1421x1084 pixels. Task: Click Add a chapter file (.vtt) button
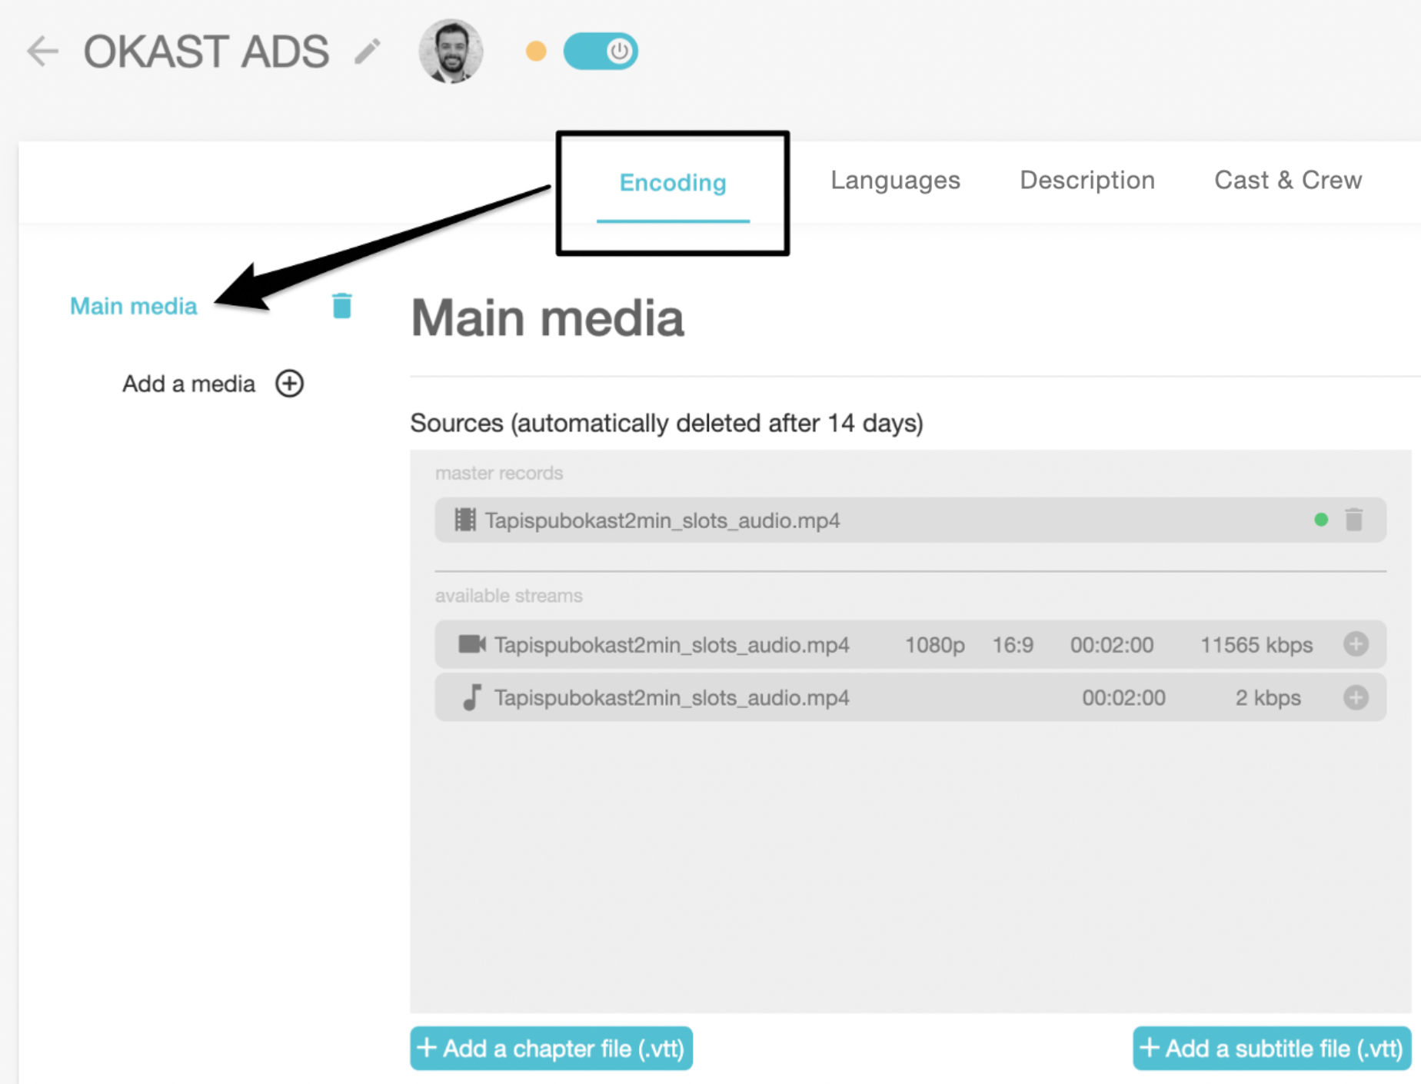(x=551, y=1049)
